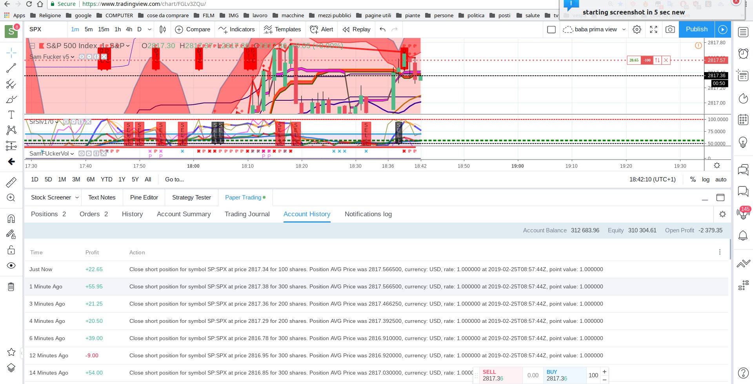The width and height of the screenshot is (753, 384).
Task: Open the Strategy Tester tab
Action: [191, 197]
